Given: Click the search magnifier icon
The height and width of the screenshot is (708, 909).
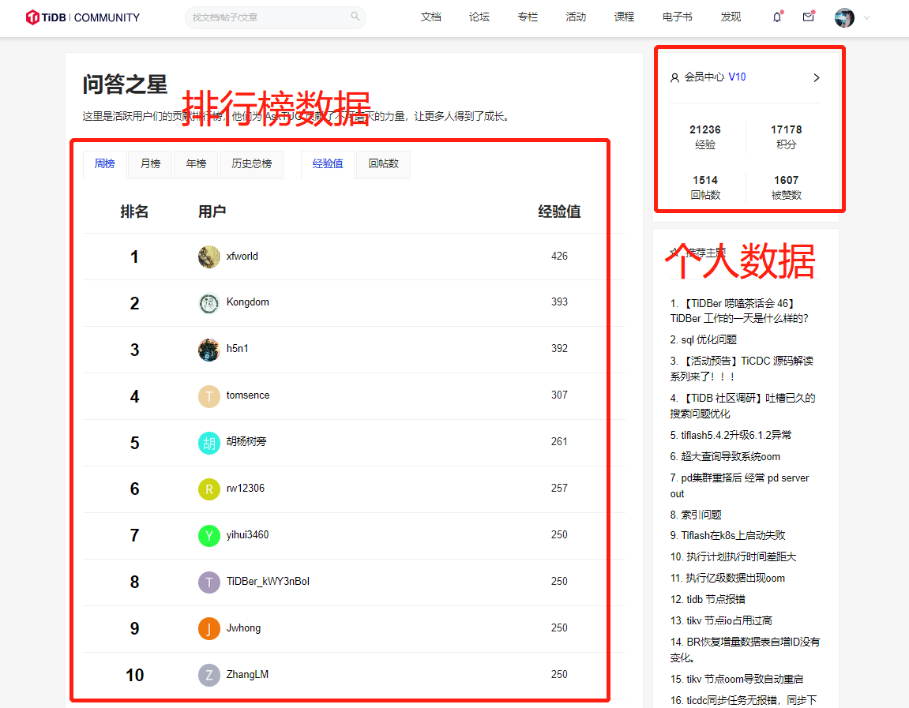Looking at the screenshot, I should click(355, 17).
